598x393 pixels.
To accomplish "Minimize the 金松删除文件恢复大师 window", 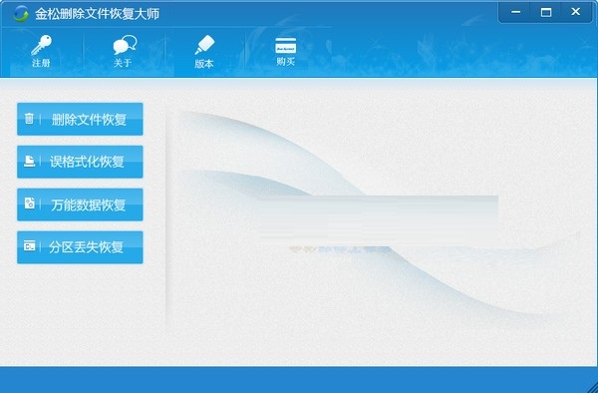I will 515,12.
